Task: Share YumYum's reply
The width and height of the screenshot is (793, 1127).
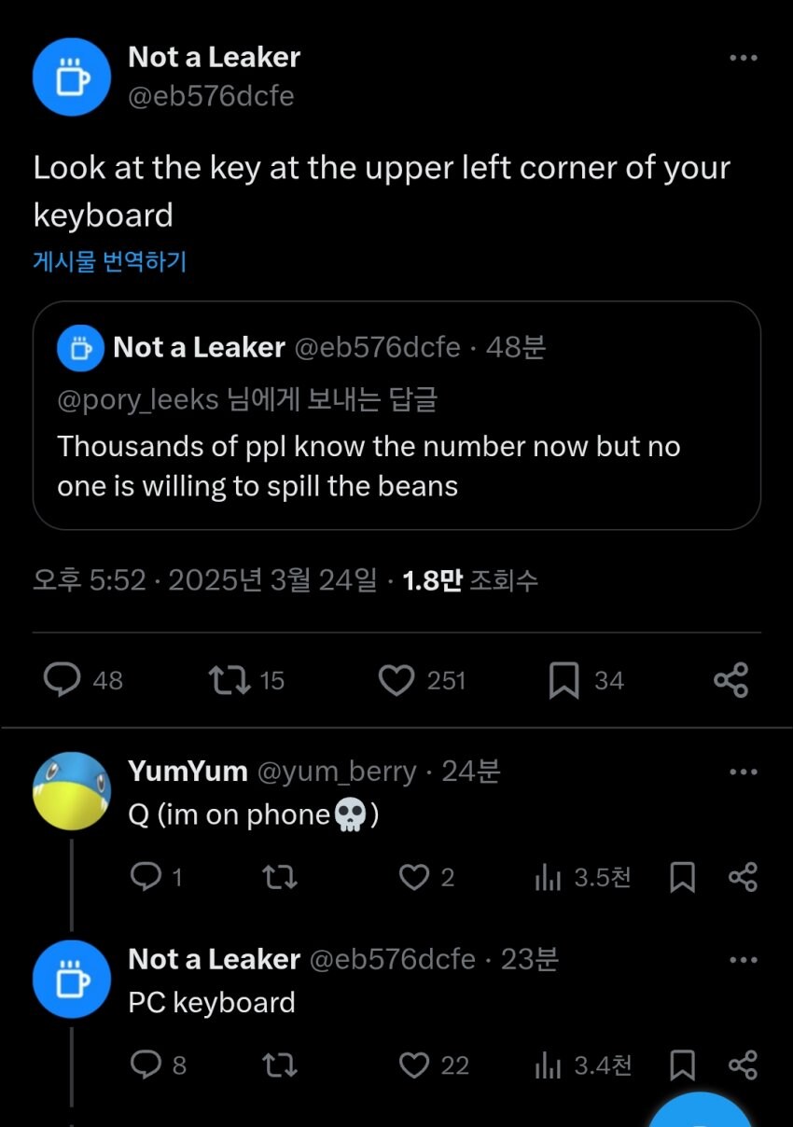Action: tap(744, 877)
